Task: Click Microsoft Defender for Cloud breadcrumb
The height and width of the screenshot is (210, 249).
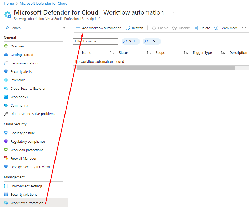Action: (43, 3)
